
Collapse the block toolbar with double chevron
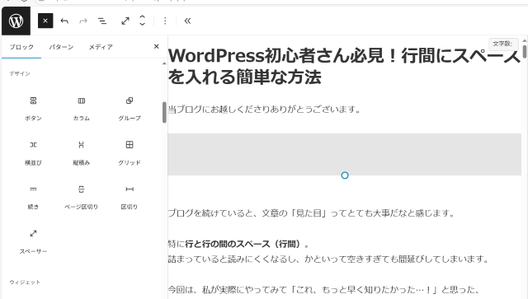[187, 21]
